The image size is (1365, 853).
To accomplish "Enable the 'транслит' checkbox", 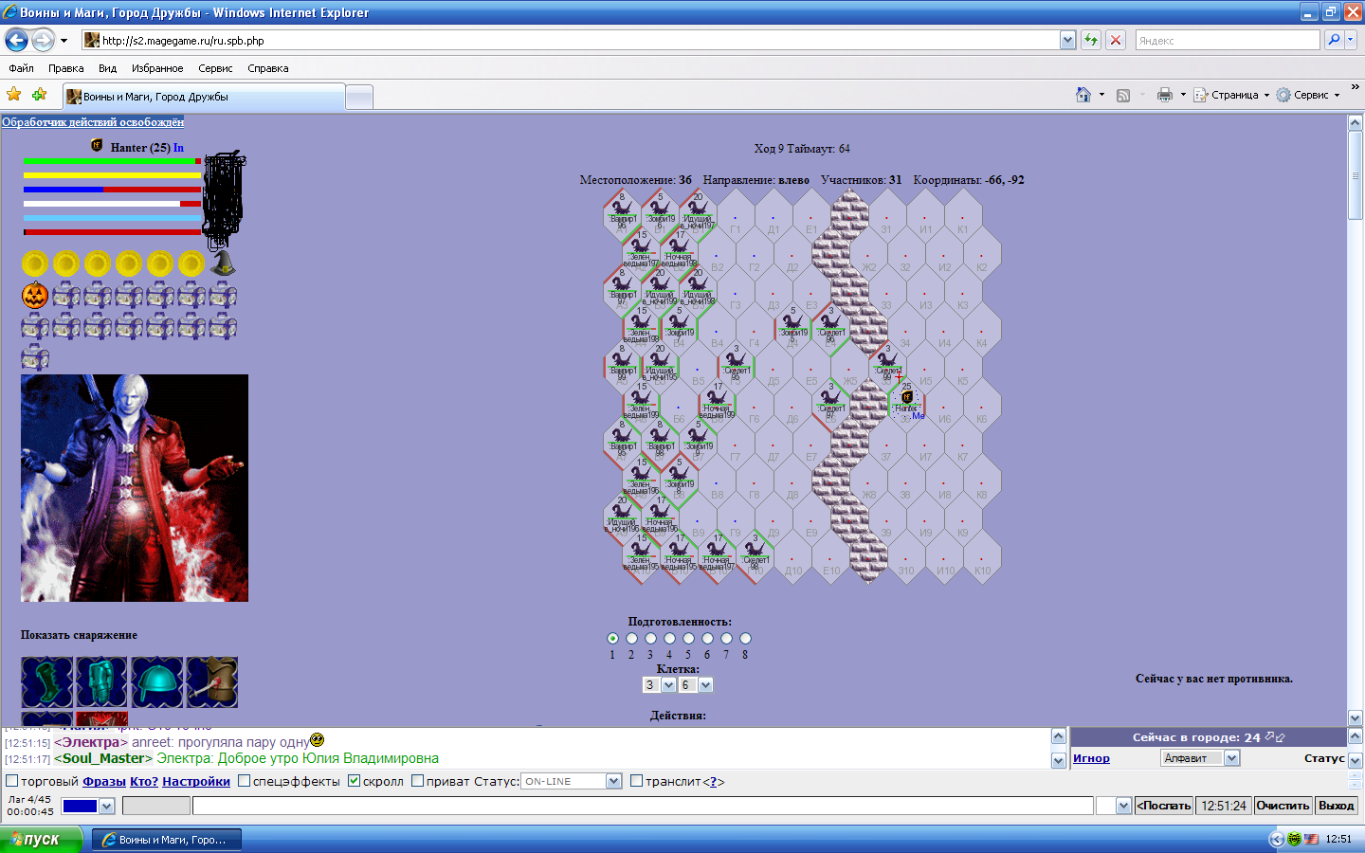I will pyautogui.click(x=636, y=781).
